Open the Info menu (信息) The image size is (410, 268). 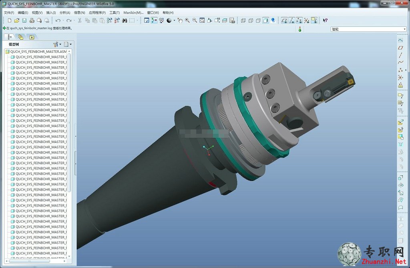tap(80, 12)
